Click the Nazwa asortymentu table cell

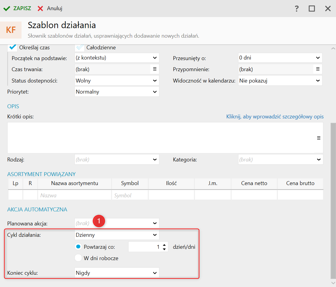[x=74, y=195]
